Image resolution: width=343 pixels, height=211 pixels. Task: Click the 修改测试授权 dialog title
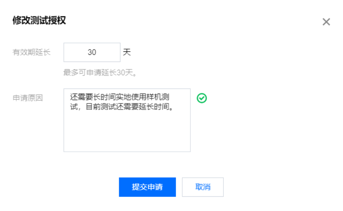(39, 20)
